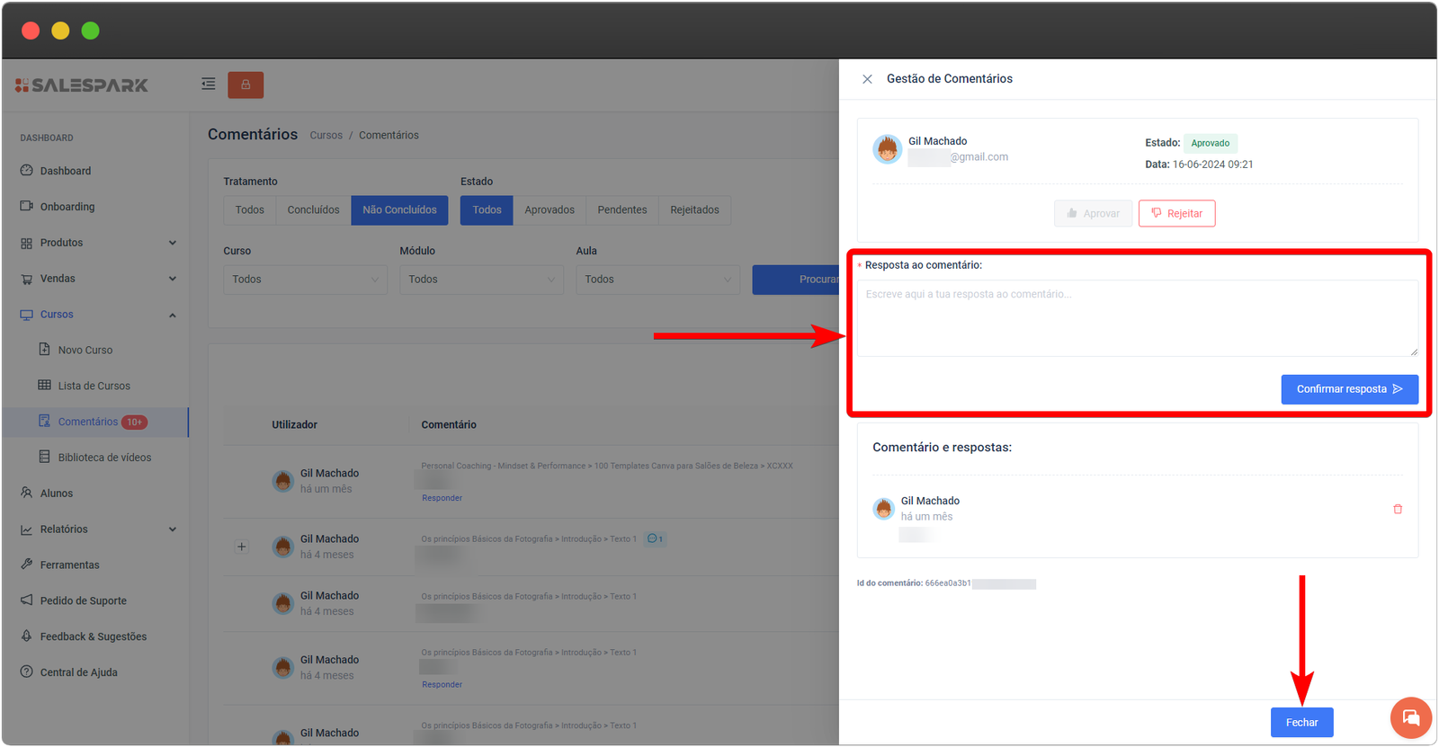Click into the comment response text area
1439x747 pixels.
click(1136, 318)
